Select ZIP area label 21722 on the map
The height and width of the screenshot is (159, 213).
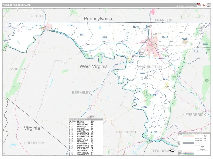pos(104,37)
